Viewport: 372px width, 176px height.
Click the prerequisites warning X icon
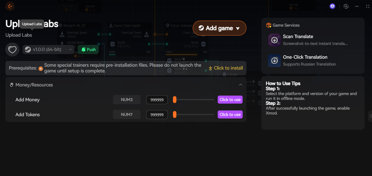point(41,68)
